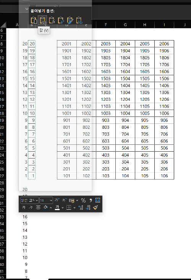
Task: Toggle bold formatting in mini toolbar
Action: pos(24,207)
